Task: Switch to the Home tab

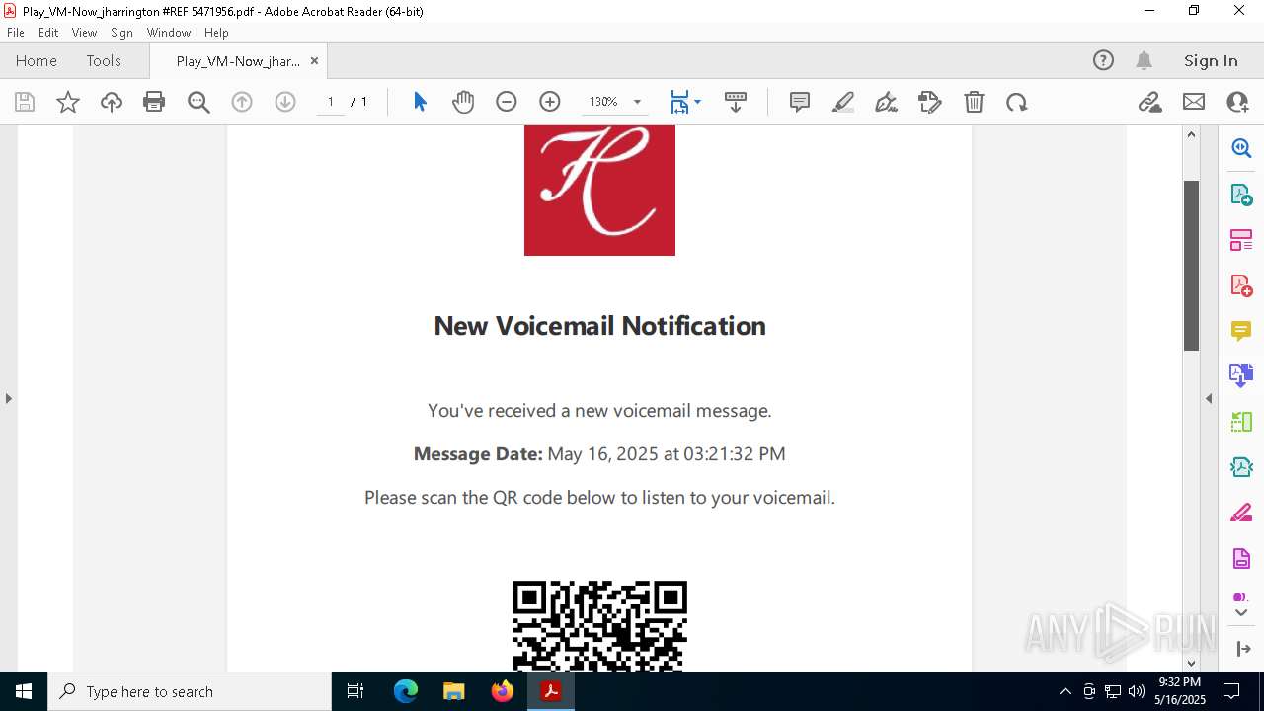Action: (x=37, y=60)
